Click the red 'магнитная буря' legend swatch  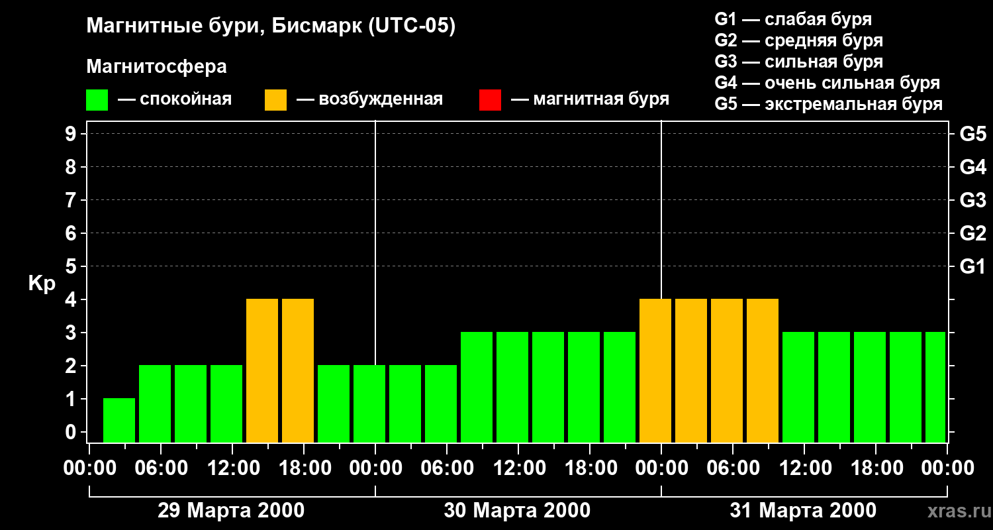(x=490, y=100)
